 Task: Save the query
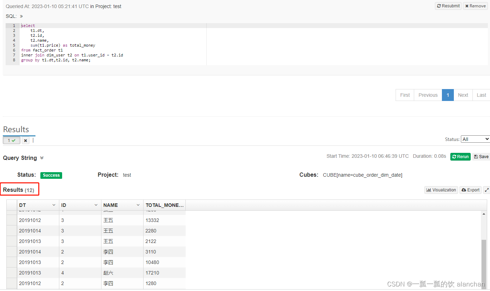pos(481,157)
